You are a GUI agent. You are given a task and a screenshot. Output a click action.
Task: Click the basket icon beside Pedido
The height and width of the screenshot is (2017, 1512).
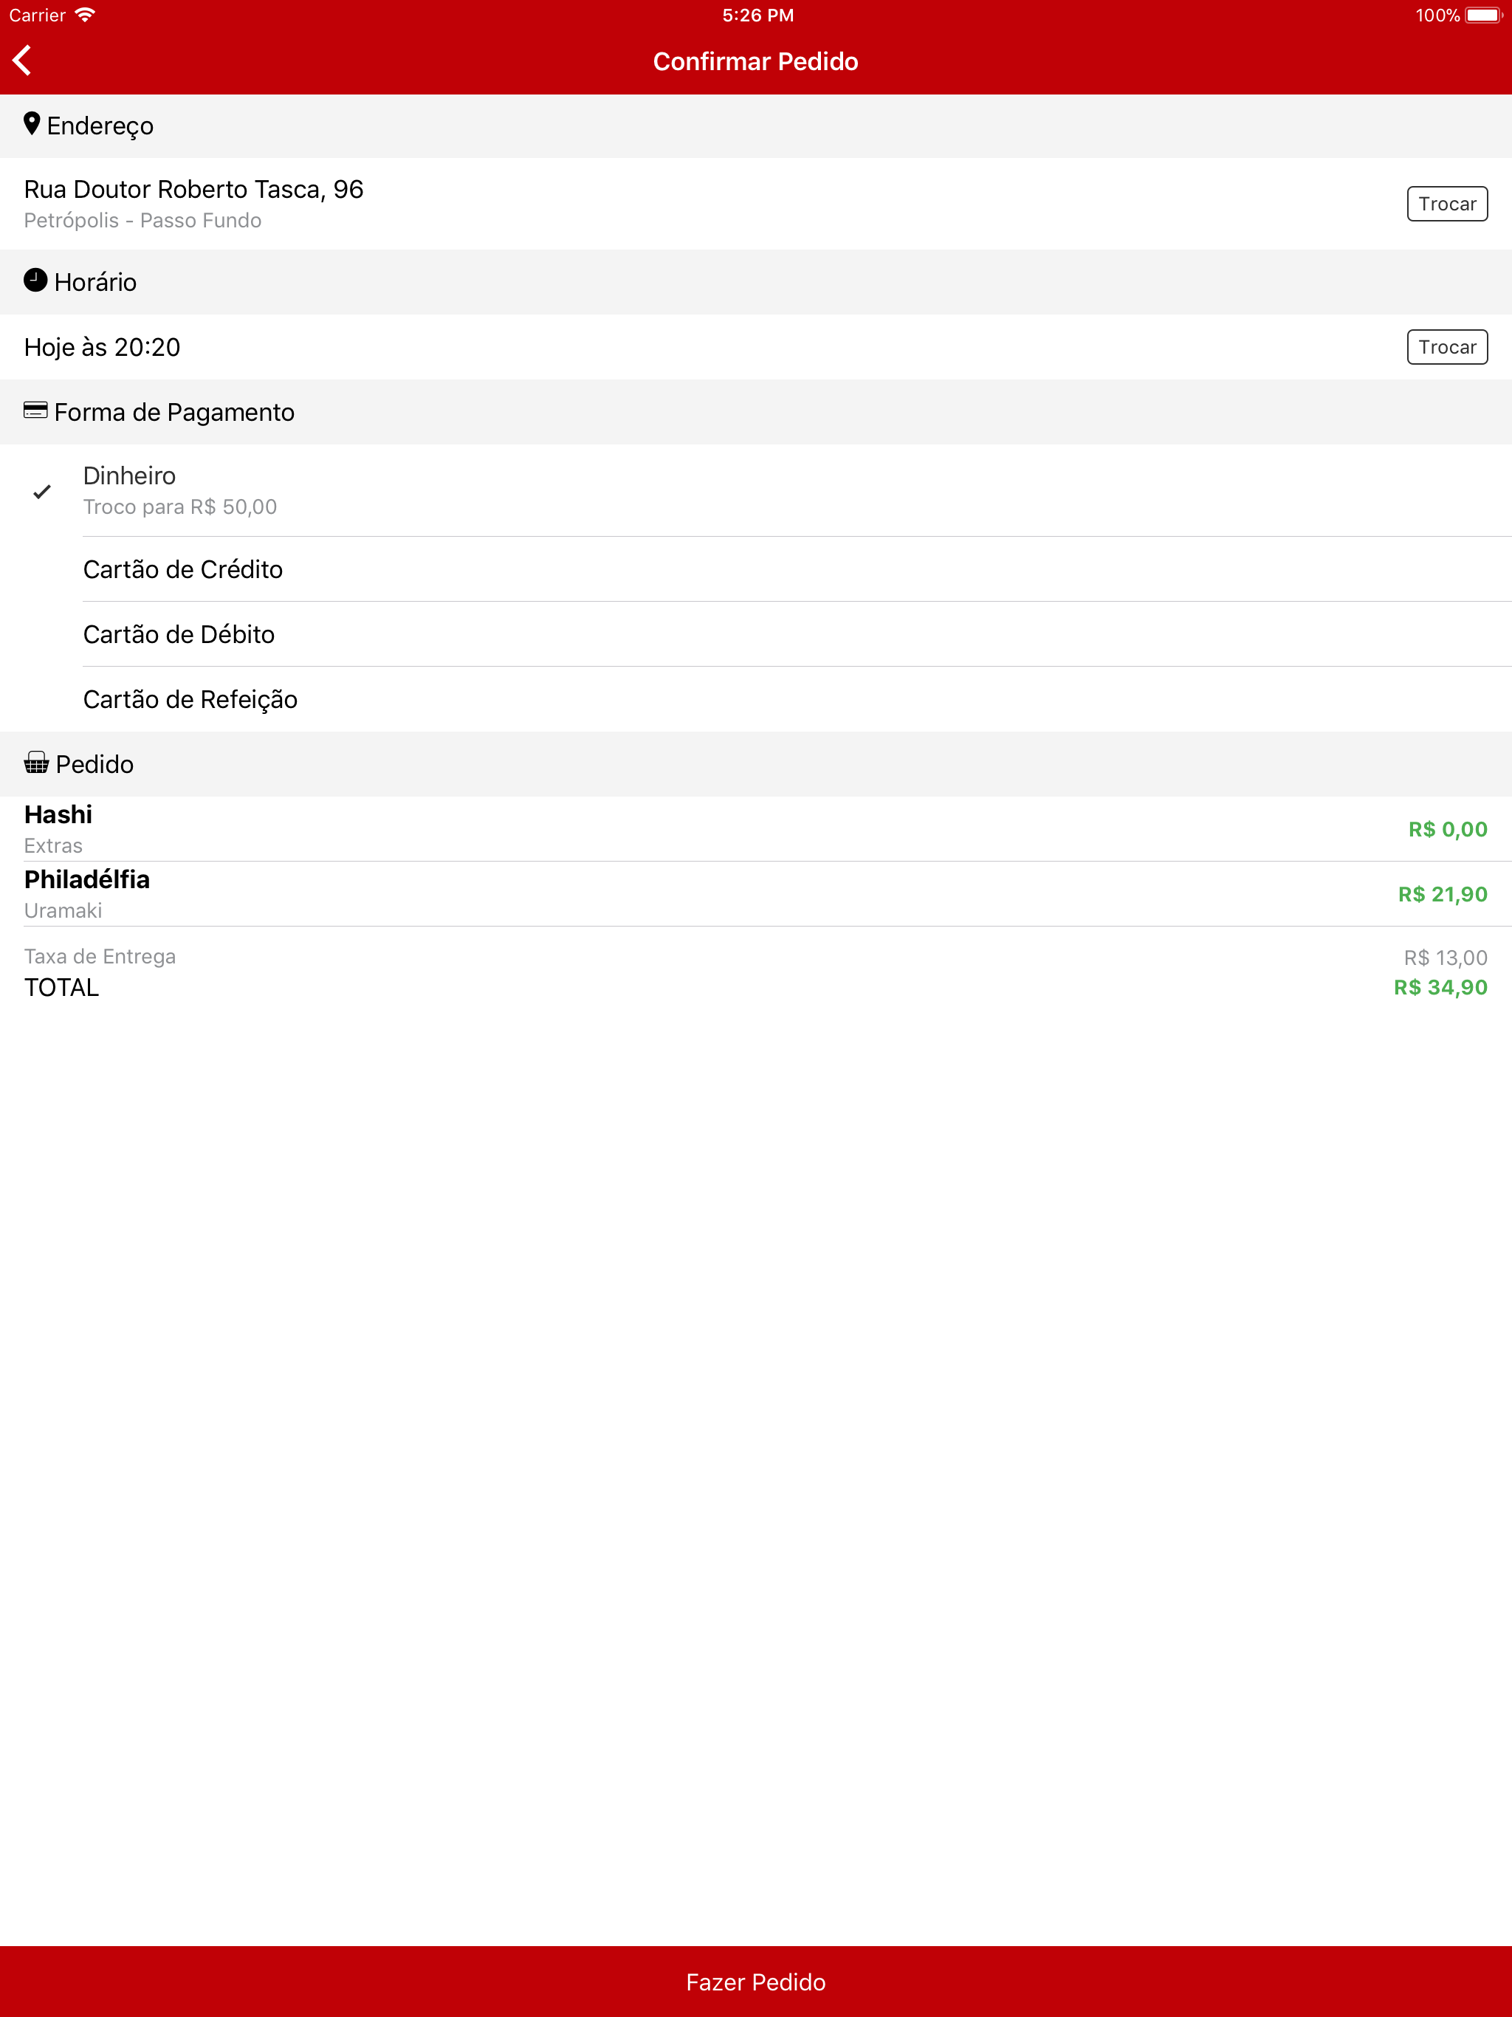point(36,763)
